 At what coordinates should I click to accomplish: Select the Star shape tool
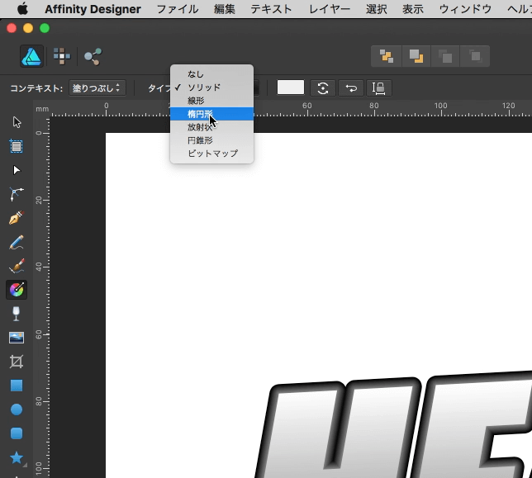pos(17,457)
